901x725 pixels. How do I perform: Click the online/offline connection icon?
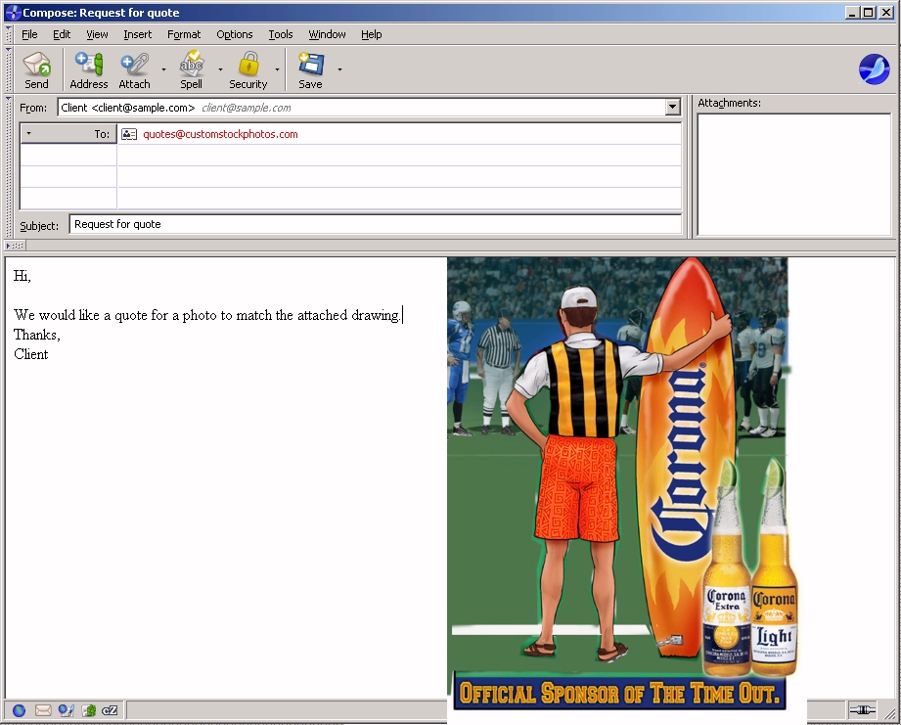863,710
